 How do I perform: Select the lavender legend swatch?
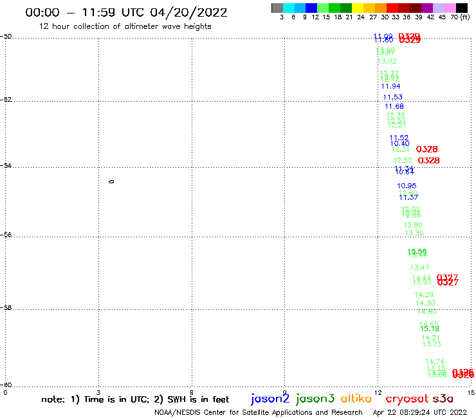(x=439, y=8)
